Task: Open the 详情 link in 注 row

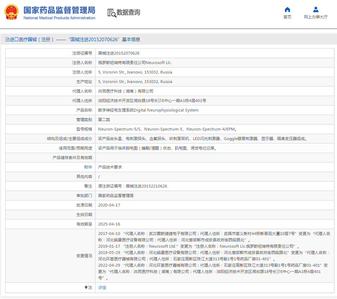Action: click(102, 287)
